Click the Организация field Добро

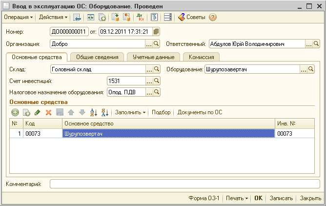(x=98, y=44)
